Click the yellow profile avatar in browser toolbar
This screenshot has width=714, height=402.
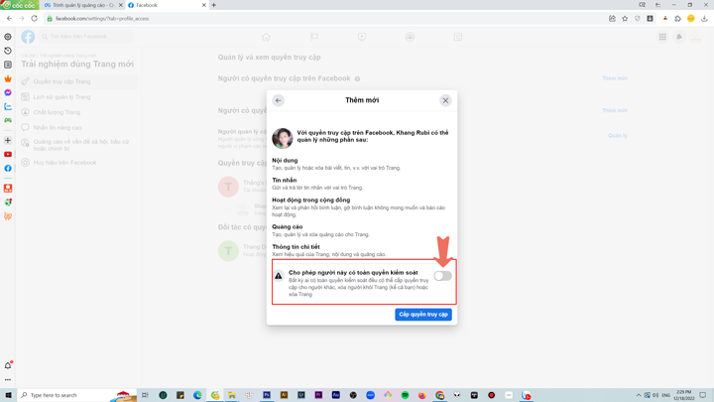click(691, 19)
